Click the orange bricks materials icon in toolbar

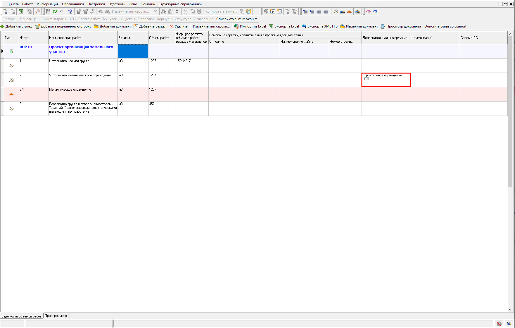tap(349, 11)
